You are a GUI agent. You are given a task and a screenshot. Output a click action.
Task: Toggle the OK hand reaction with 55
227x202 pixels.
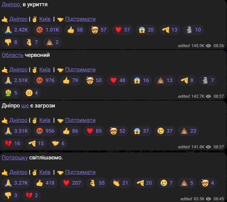97,183
